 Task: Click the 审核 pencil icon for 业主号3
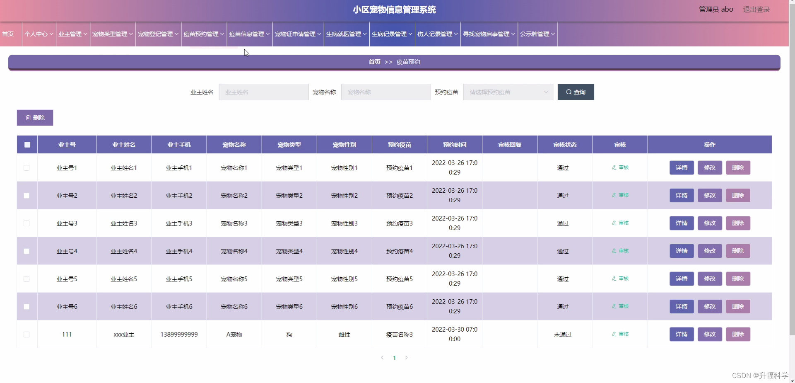click(x=614, y=223)
